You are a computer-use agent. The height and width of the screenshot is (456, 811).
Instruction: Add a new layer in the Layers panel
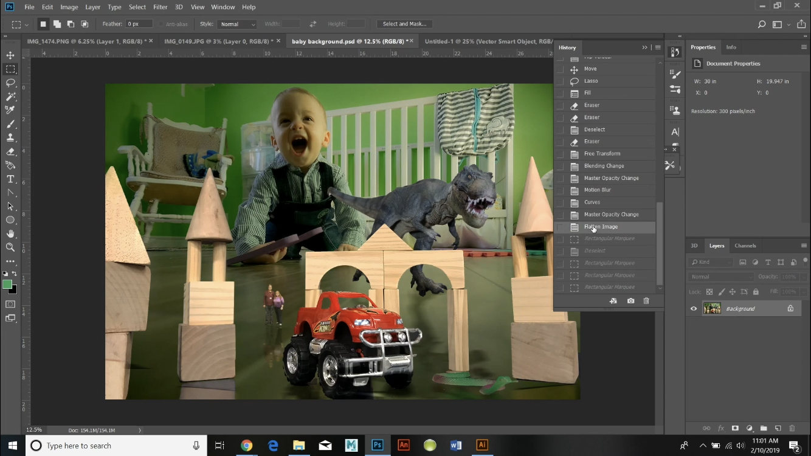coord(778,428)
